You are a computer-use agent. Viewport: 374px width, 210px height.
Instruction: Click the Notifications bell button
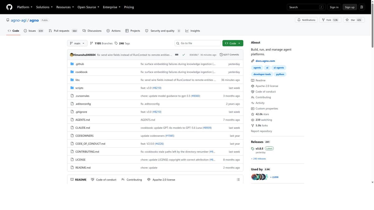tap(306, 20)
